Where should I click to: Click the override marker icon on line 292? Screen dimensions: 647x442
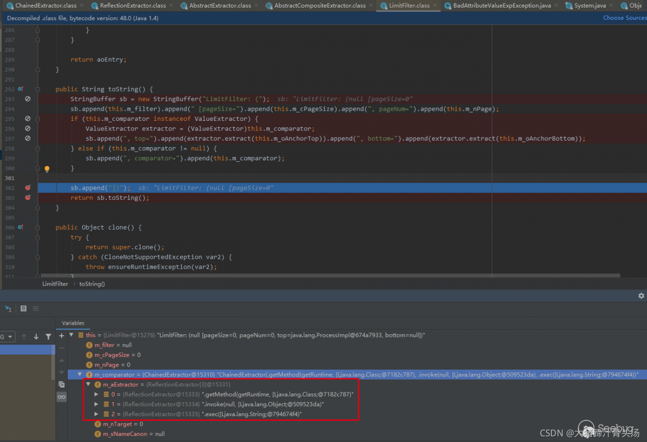[21, 89]
